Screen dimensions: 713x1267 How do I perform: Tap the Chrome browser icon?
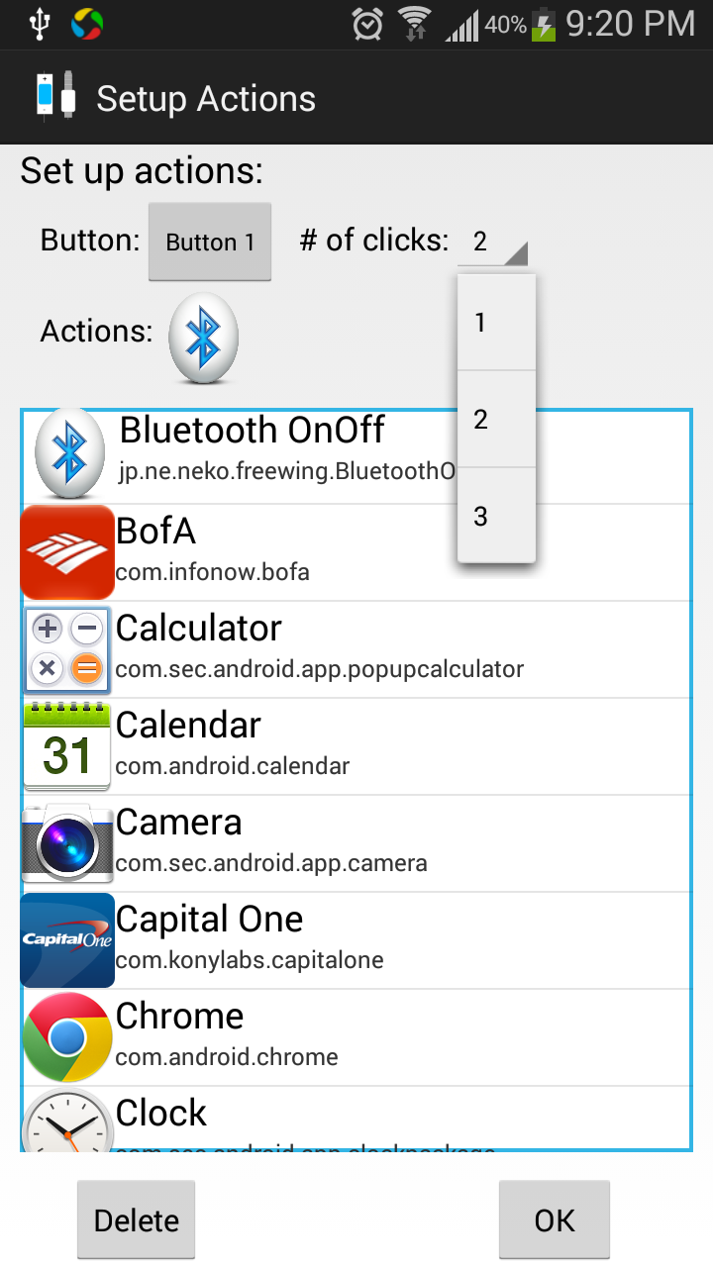point(67,1037)
